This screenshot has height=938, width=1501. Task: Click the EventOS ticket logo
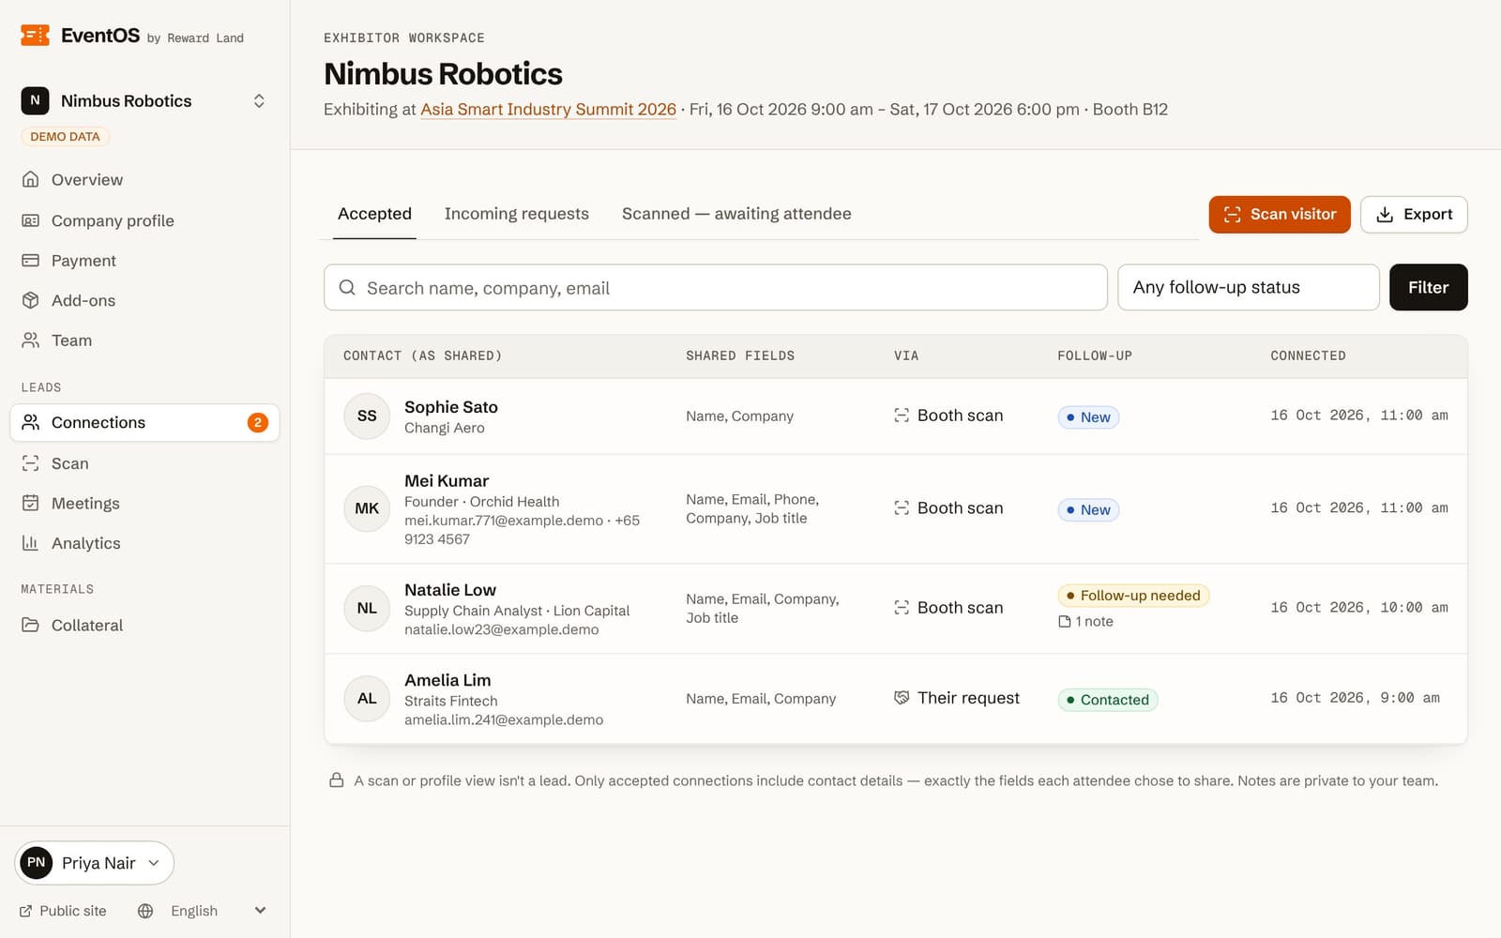click(x=35, y=36)
